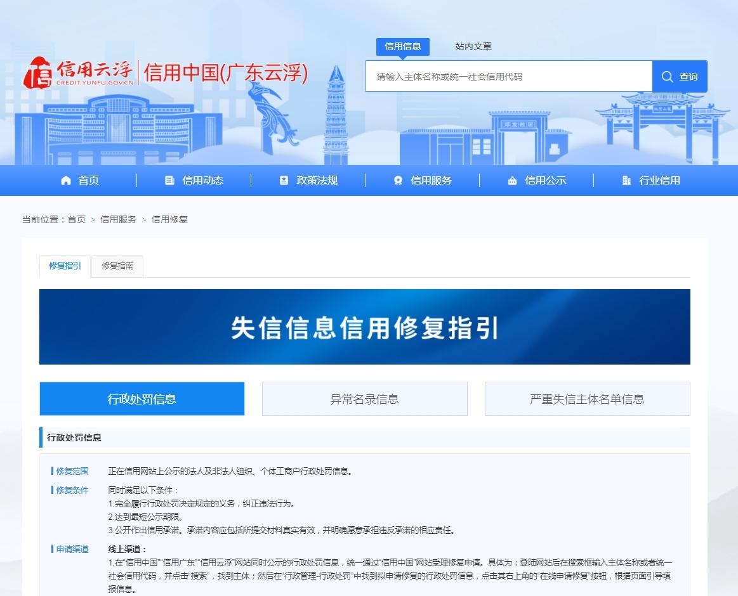
Task: Open the 修复指引 tab
Action: 64,266
